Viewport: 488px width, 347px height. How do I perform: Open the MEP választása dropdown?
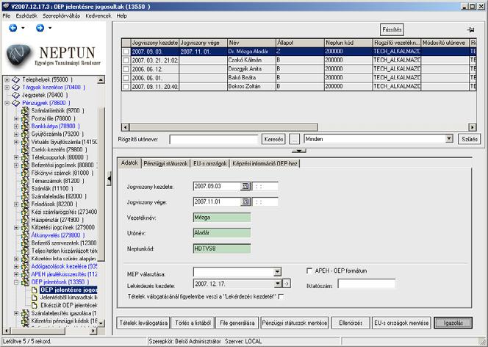coord(277,272)
